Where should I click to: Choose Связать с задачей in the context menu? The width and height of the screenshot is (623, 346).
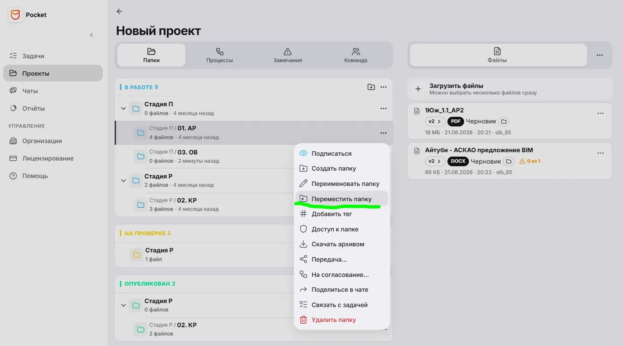[x=341, y=305]
